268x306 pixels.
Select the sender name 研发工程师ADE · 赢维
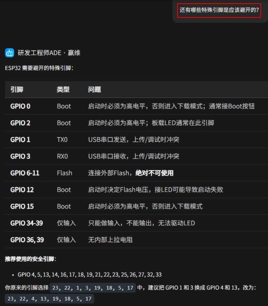pos(49,53)
